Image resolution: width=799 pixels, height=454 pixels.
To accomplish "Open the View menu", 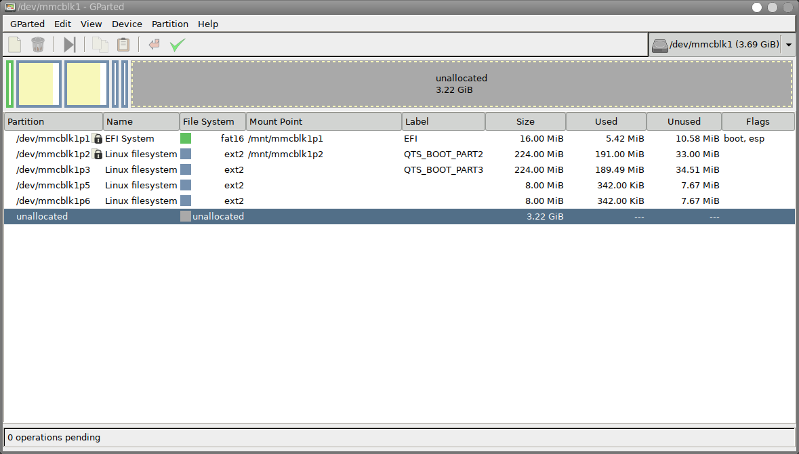I will (91, 24).
